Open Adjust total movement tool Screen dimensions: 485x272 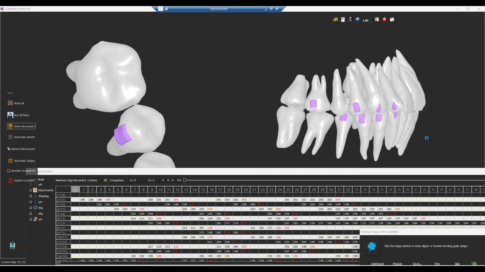pyautogui.click(x=21, y=149)
